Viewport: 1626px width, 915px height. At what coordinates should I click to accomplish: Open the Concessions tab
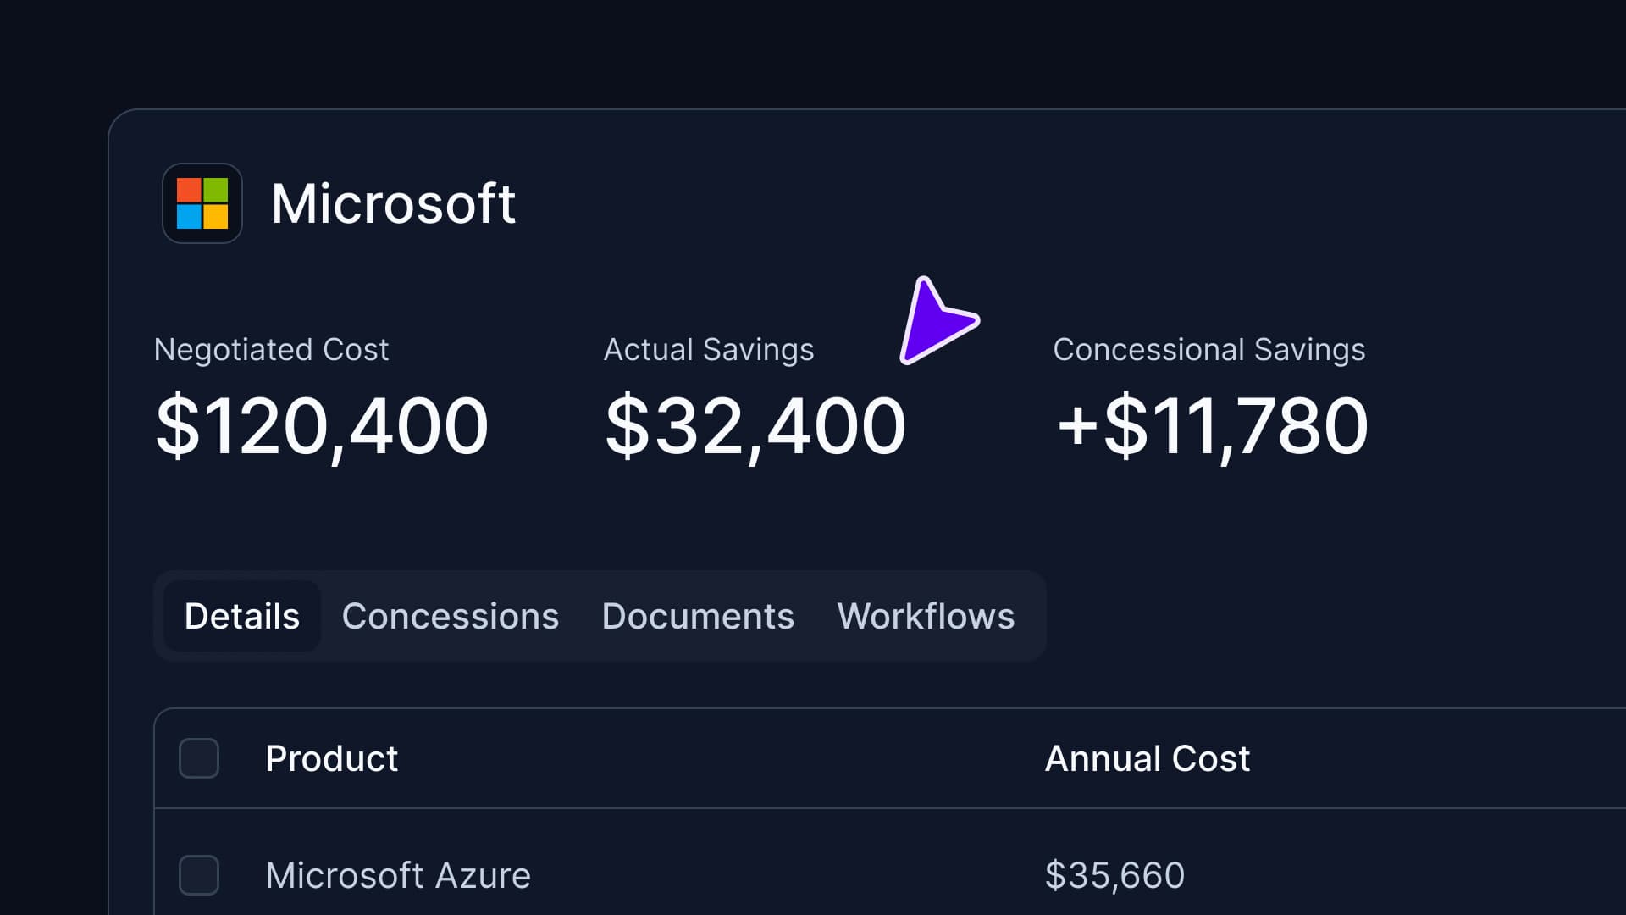[x=450, y=616]
